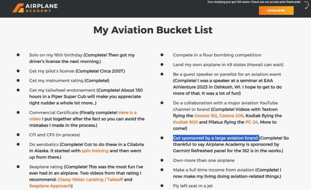This screenshot has width=311, height=190.
Task: Click the AIRPLANE ACADEMY wordmark text
Action: coord(42,8)
